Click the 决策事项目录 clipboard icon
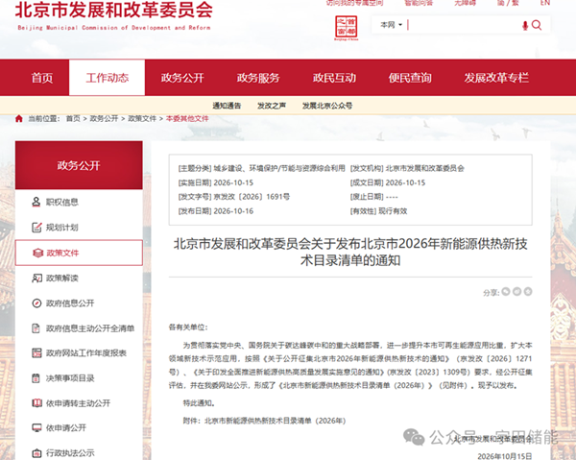Screen dimensions: 576x460 (x=36, y=378)
